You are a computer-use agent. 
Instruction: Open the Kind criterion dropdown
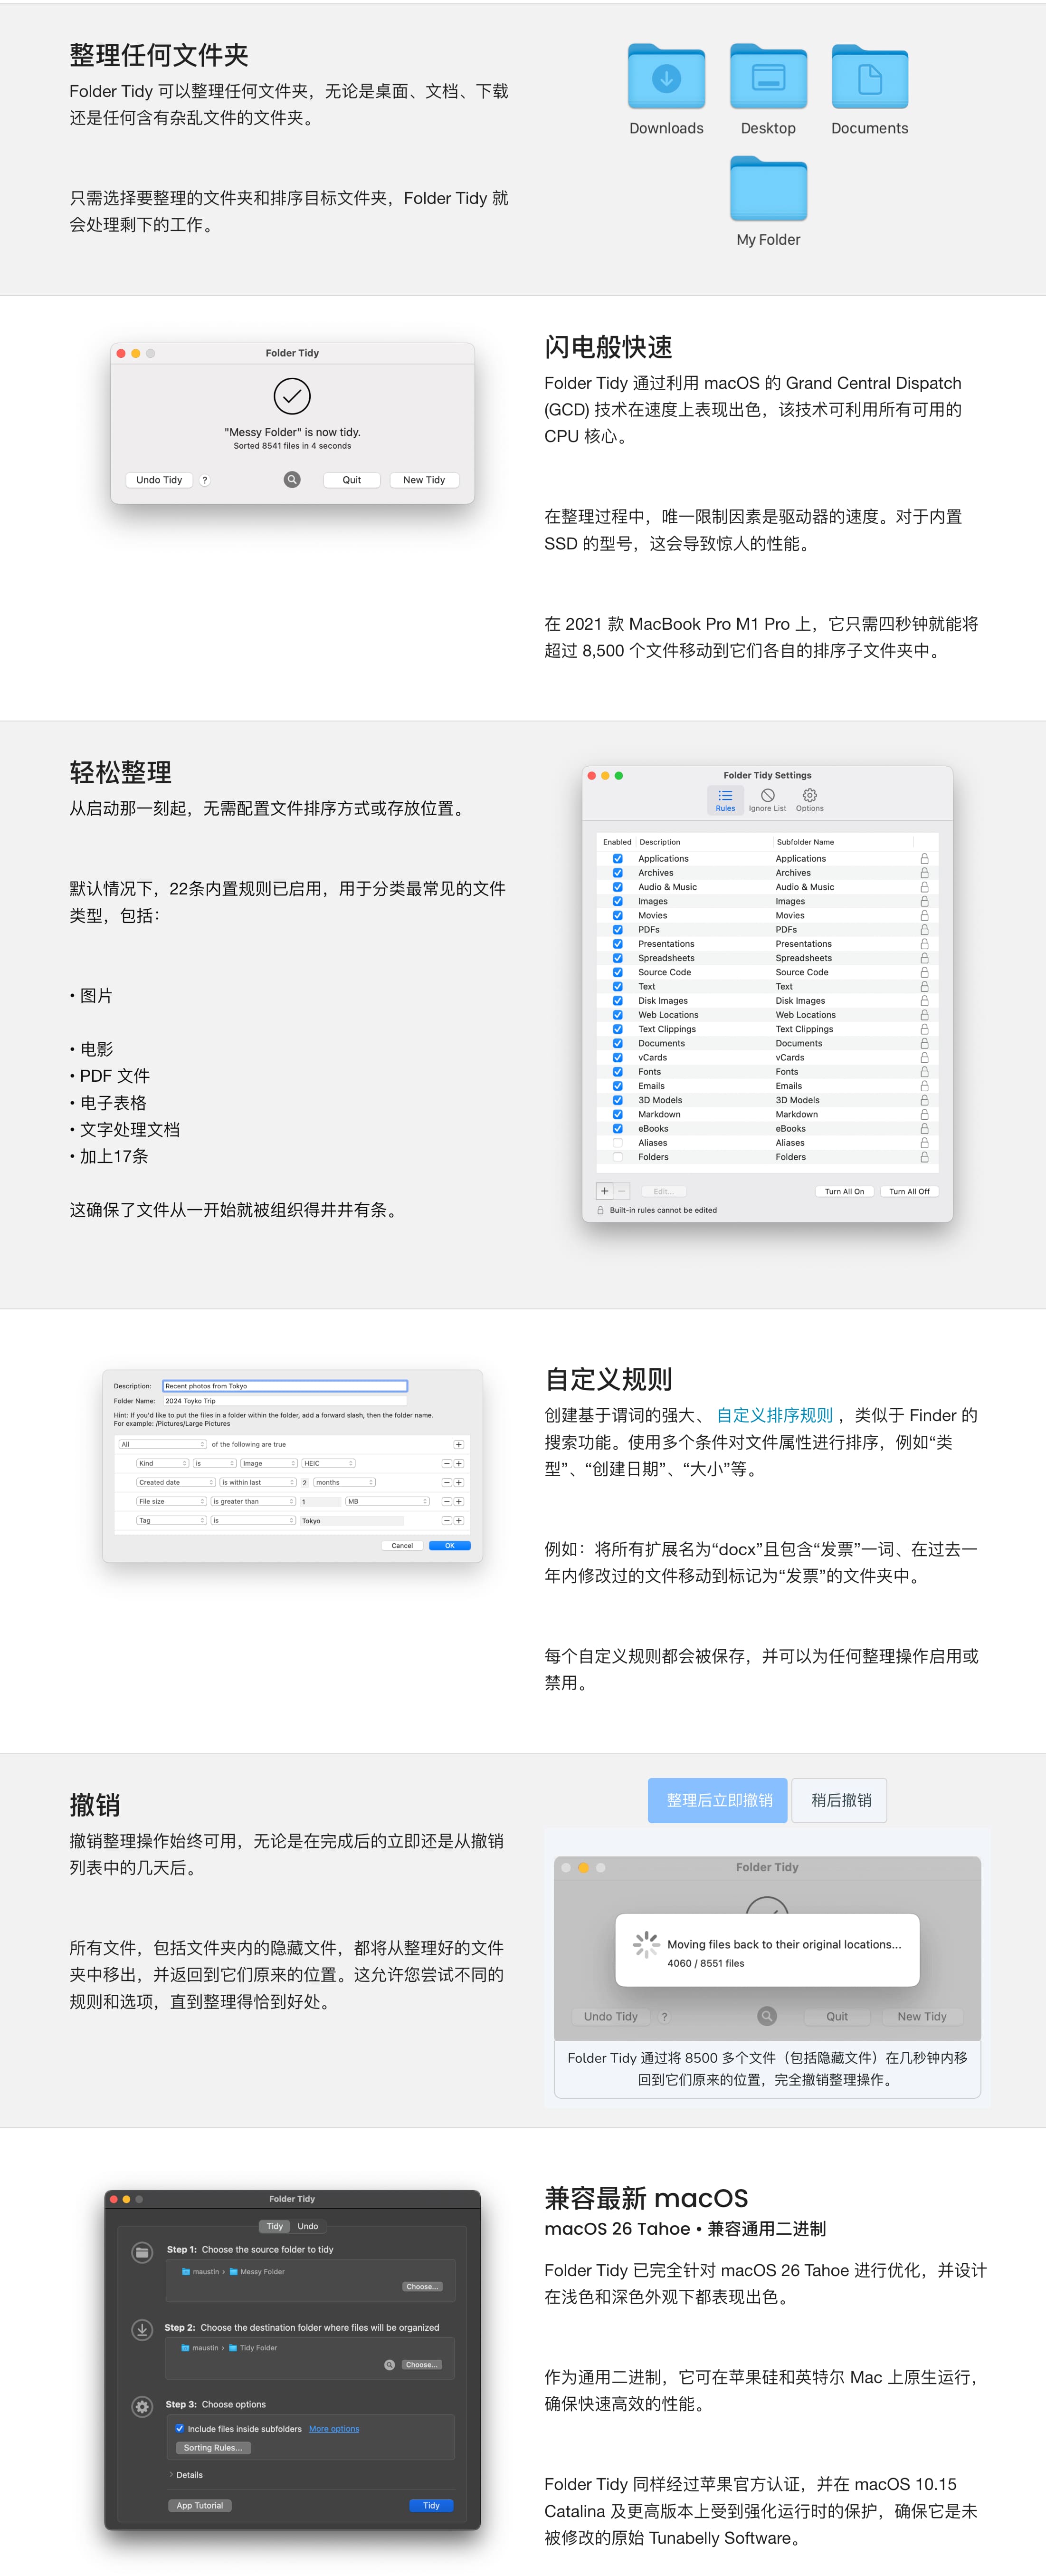(x=162, y=1463)
